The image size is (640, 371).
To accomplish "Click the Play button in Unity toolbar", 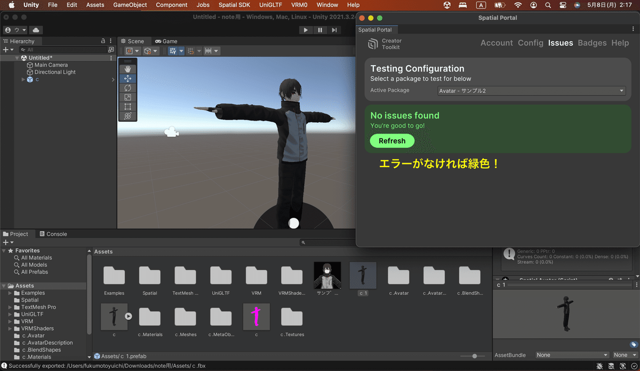I will [306, 30].
